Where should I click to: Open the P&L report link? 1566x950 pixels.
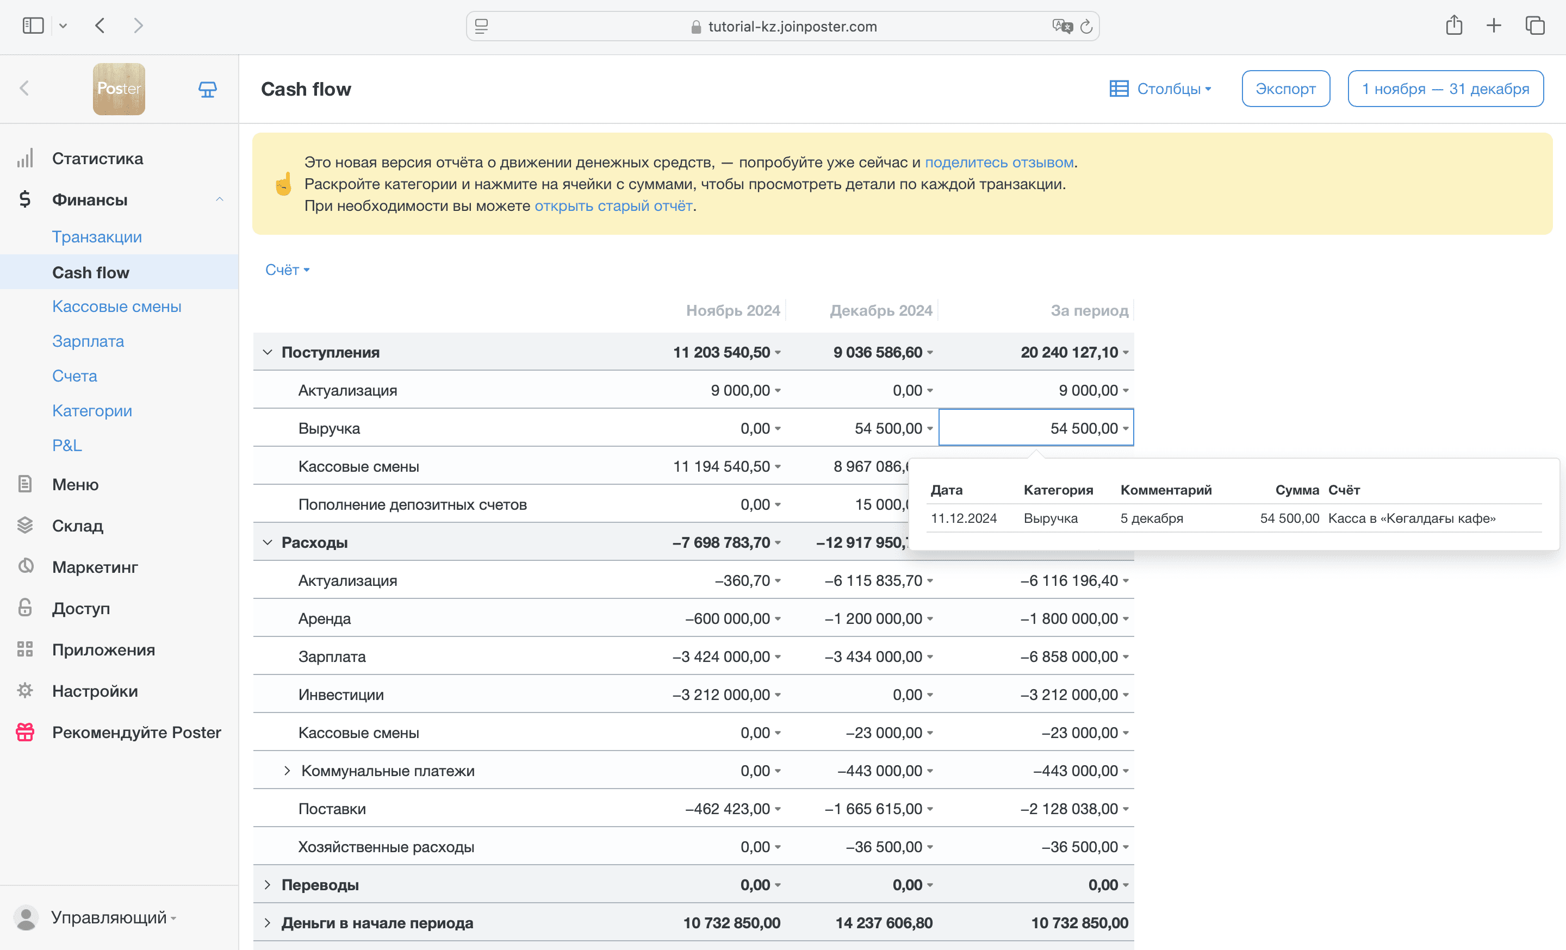tap(67, 445)
